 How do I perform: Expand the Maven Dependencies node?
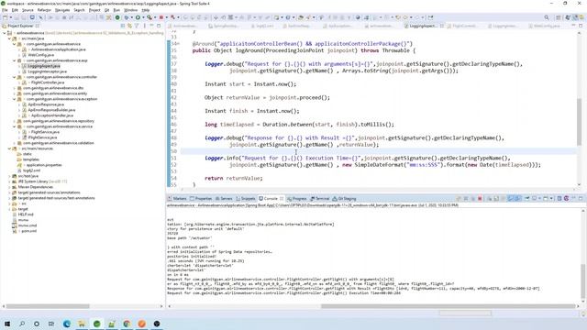(x=9, y=187)
